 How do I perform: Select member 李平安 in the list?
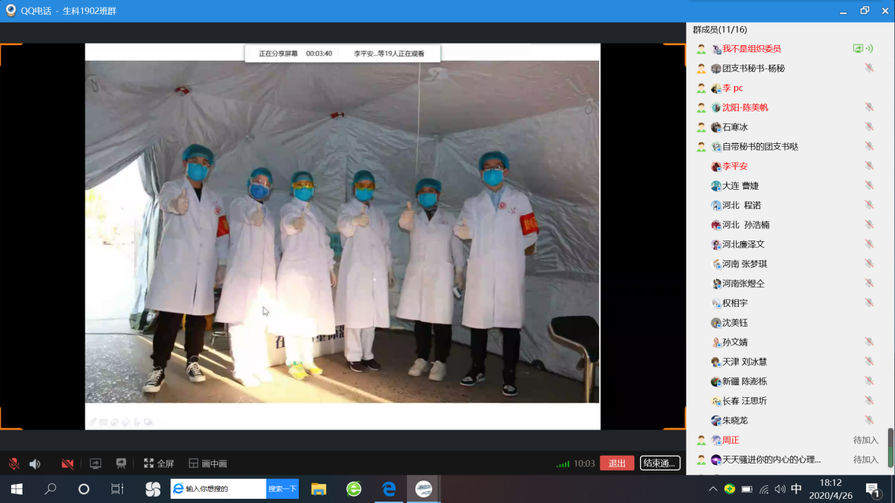pos(735,166)
